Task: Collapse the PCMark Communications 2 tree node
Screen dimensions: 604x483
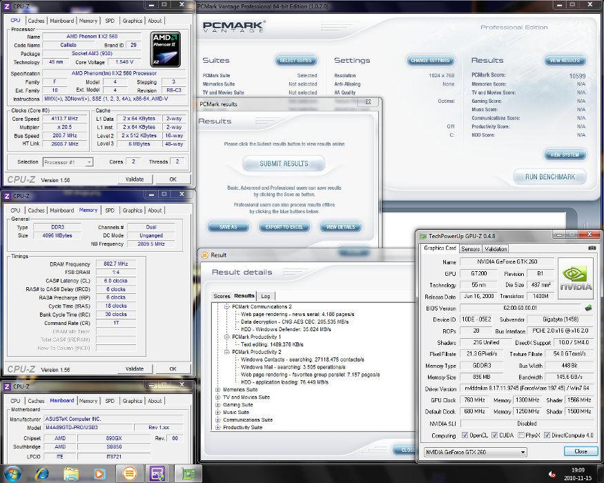Action: (227, 306)
